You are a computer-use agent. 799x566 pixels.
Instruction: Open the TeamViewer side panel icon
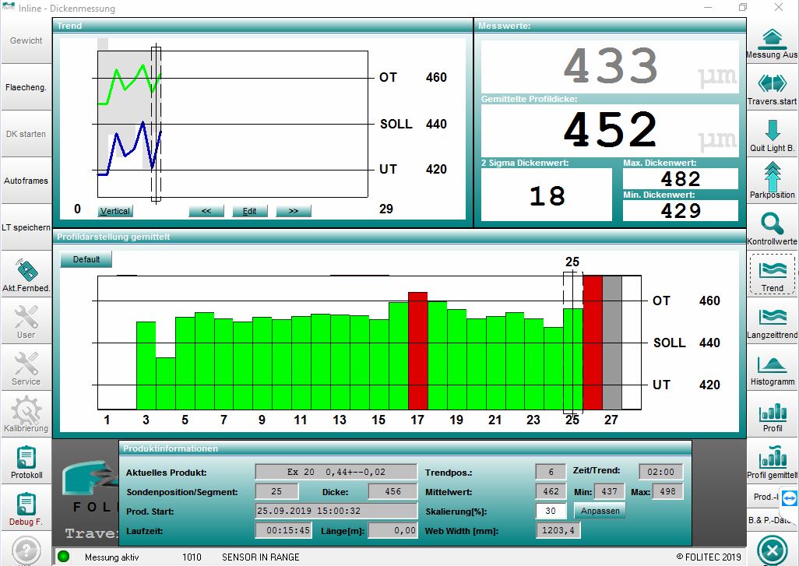pos(788,497)
